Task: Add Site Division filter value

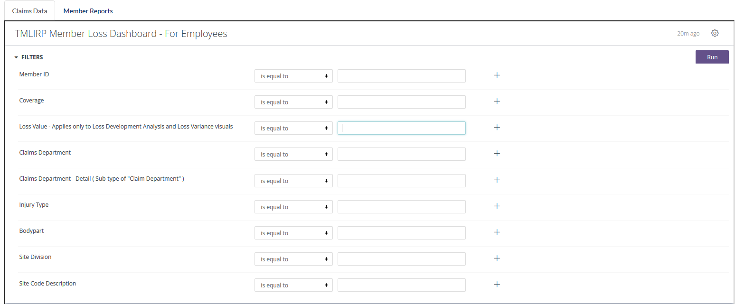Action: pos(497,258)
